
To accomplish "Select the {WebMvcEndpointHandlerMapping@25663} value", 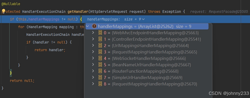I will [x=155, y=33].
